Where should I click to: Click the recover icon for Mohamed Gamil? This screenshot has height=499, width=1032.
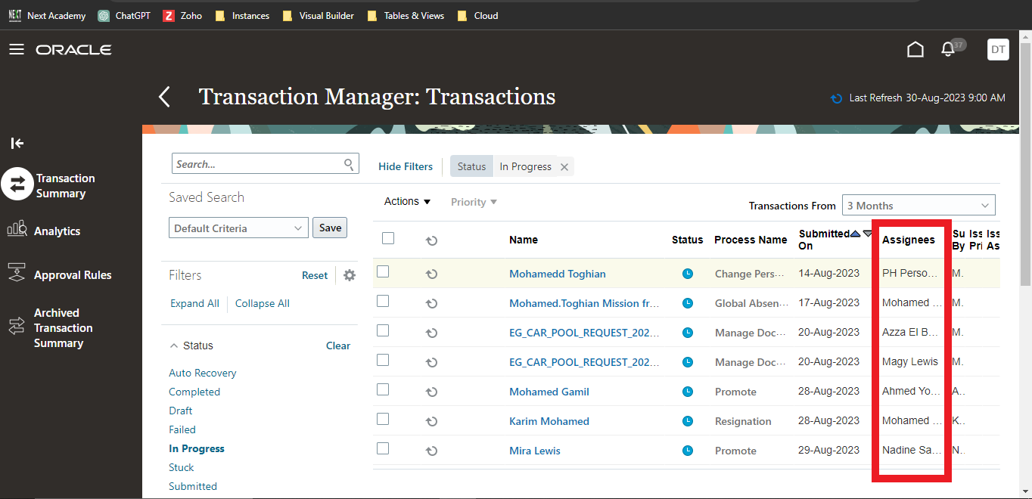pos(431,392)
